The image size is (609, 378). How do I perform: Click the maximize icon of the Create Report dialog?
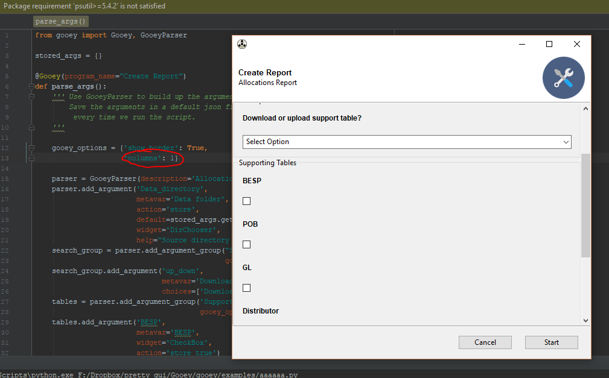click(x=549, y=43)
